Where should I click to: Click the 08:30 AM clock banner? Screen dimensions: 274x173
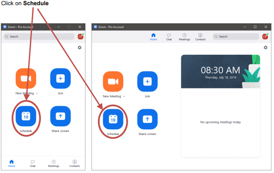220,71
